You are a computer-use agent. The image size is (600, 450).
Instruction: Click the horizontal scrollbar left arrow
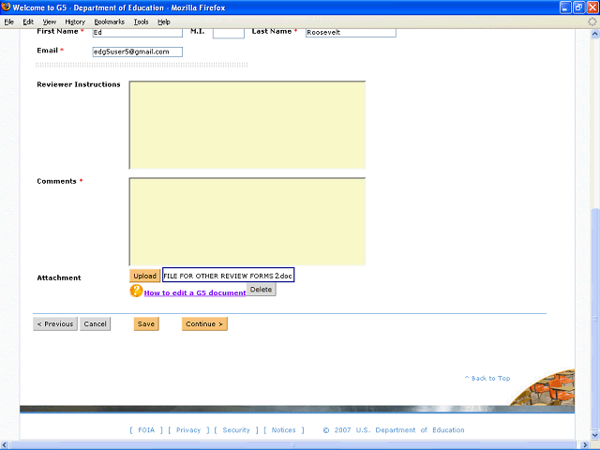click(4, 445)
